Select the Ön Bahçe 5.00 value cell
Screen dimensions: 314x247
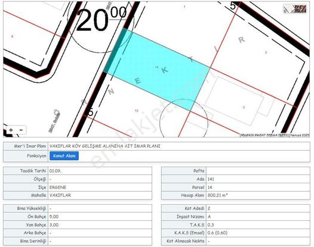tap(100, 217)
